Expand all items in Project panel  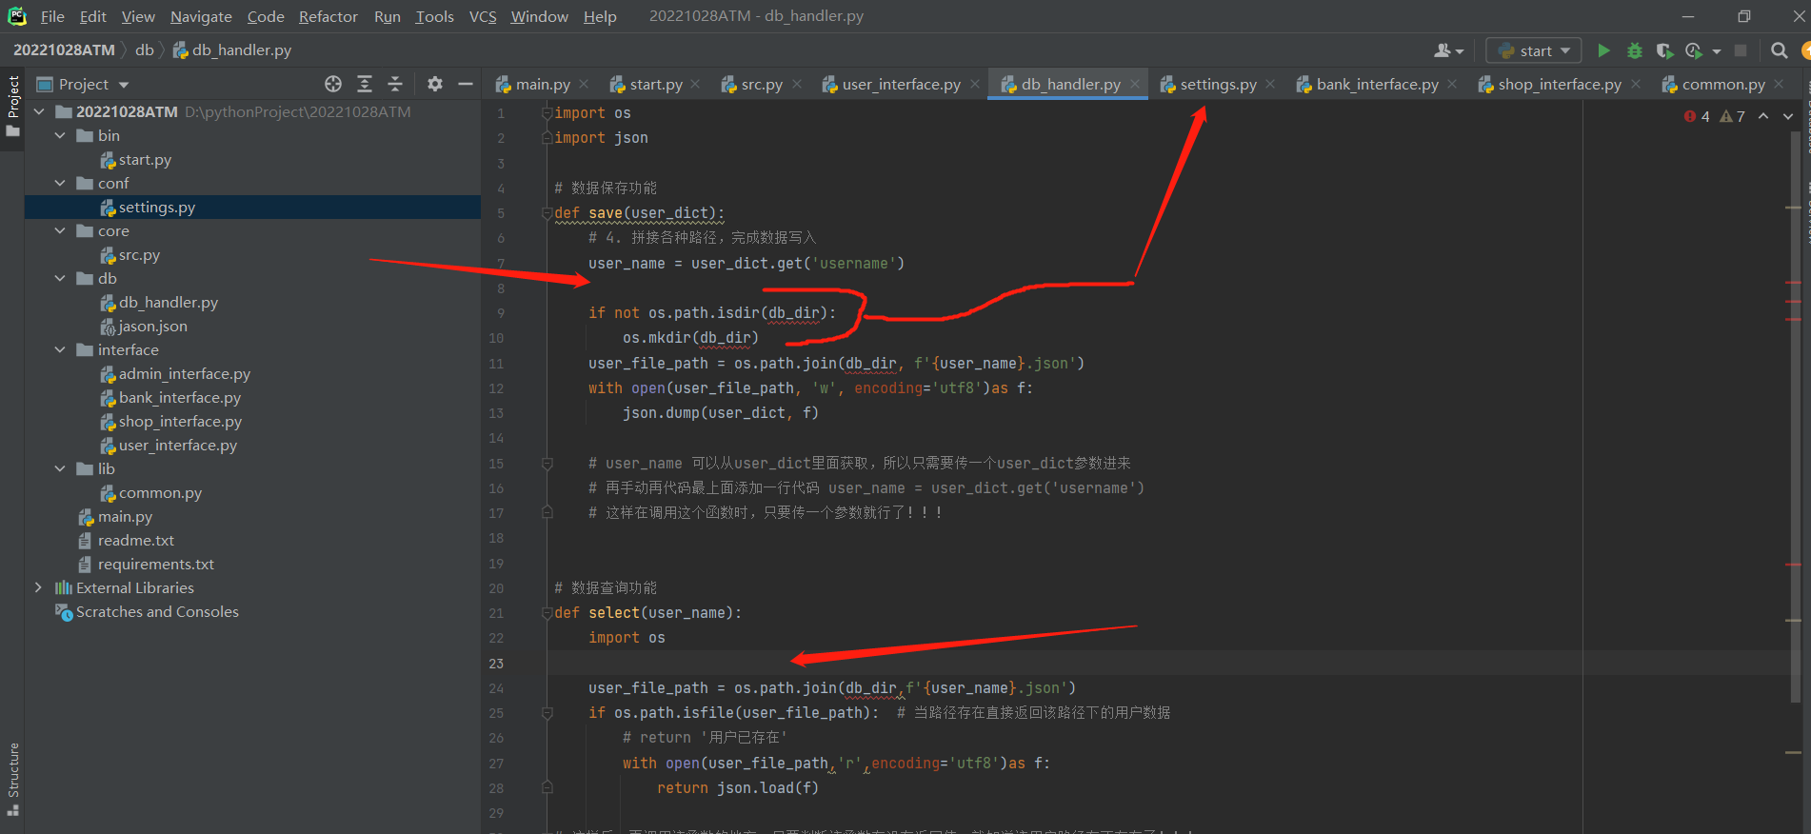pyautogui.click(x=365, y=84)
